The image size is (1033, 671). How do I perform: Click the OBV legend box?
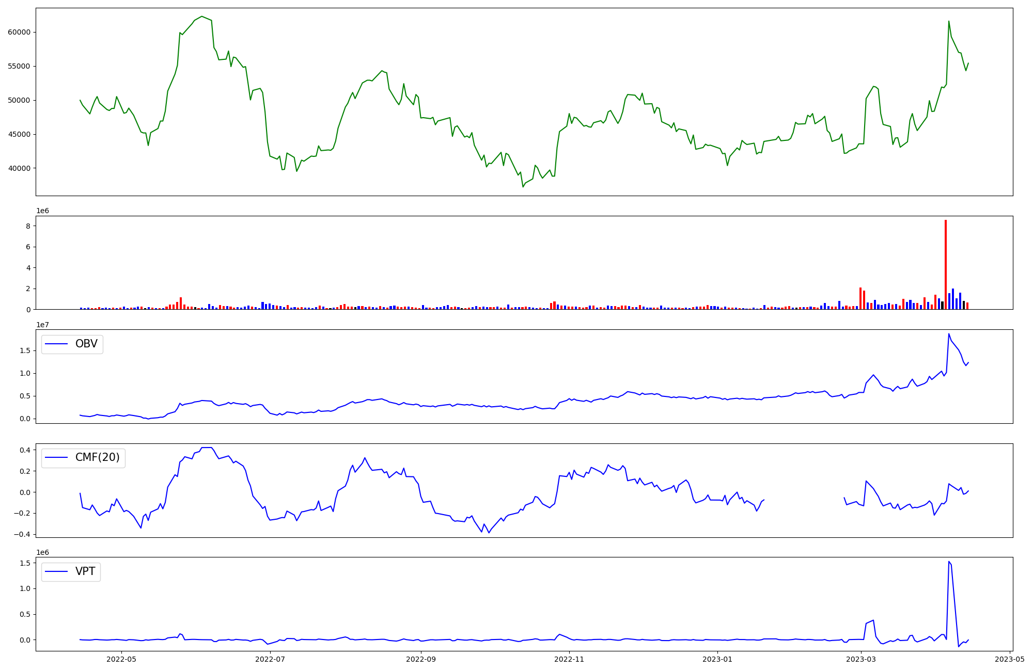pos(72,344)
